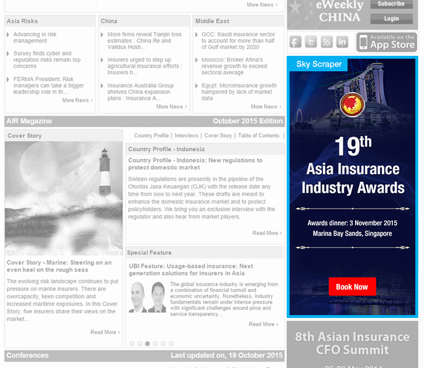
Task: Switch to the Cover Story tab
Action: tap(218, 136)
